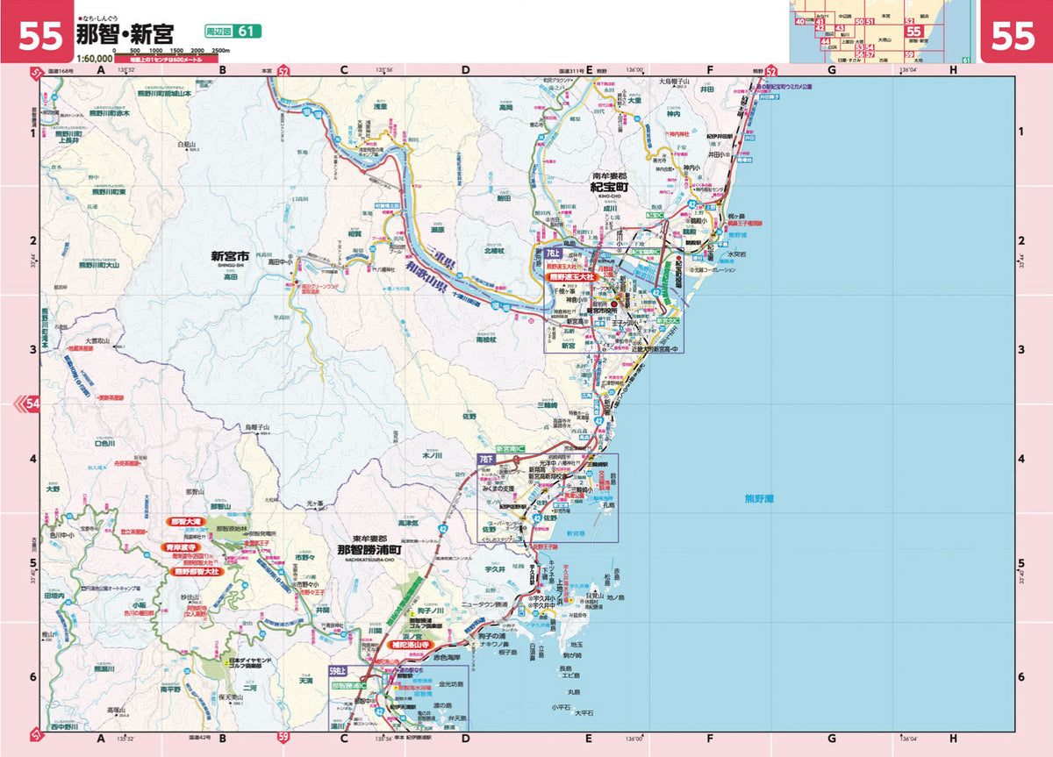Click the 妙法山 mountain label
Image resolution: width=1053 pixels, height=757 pixels.
[x=190, y=596]
